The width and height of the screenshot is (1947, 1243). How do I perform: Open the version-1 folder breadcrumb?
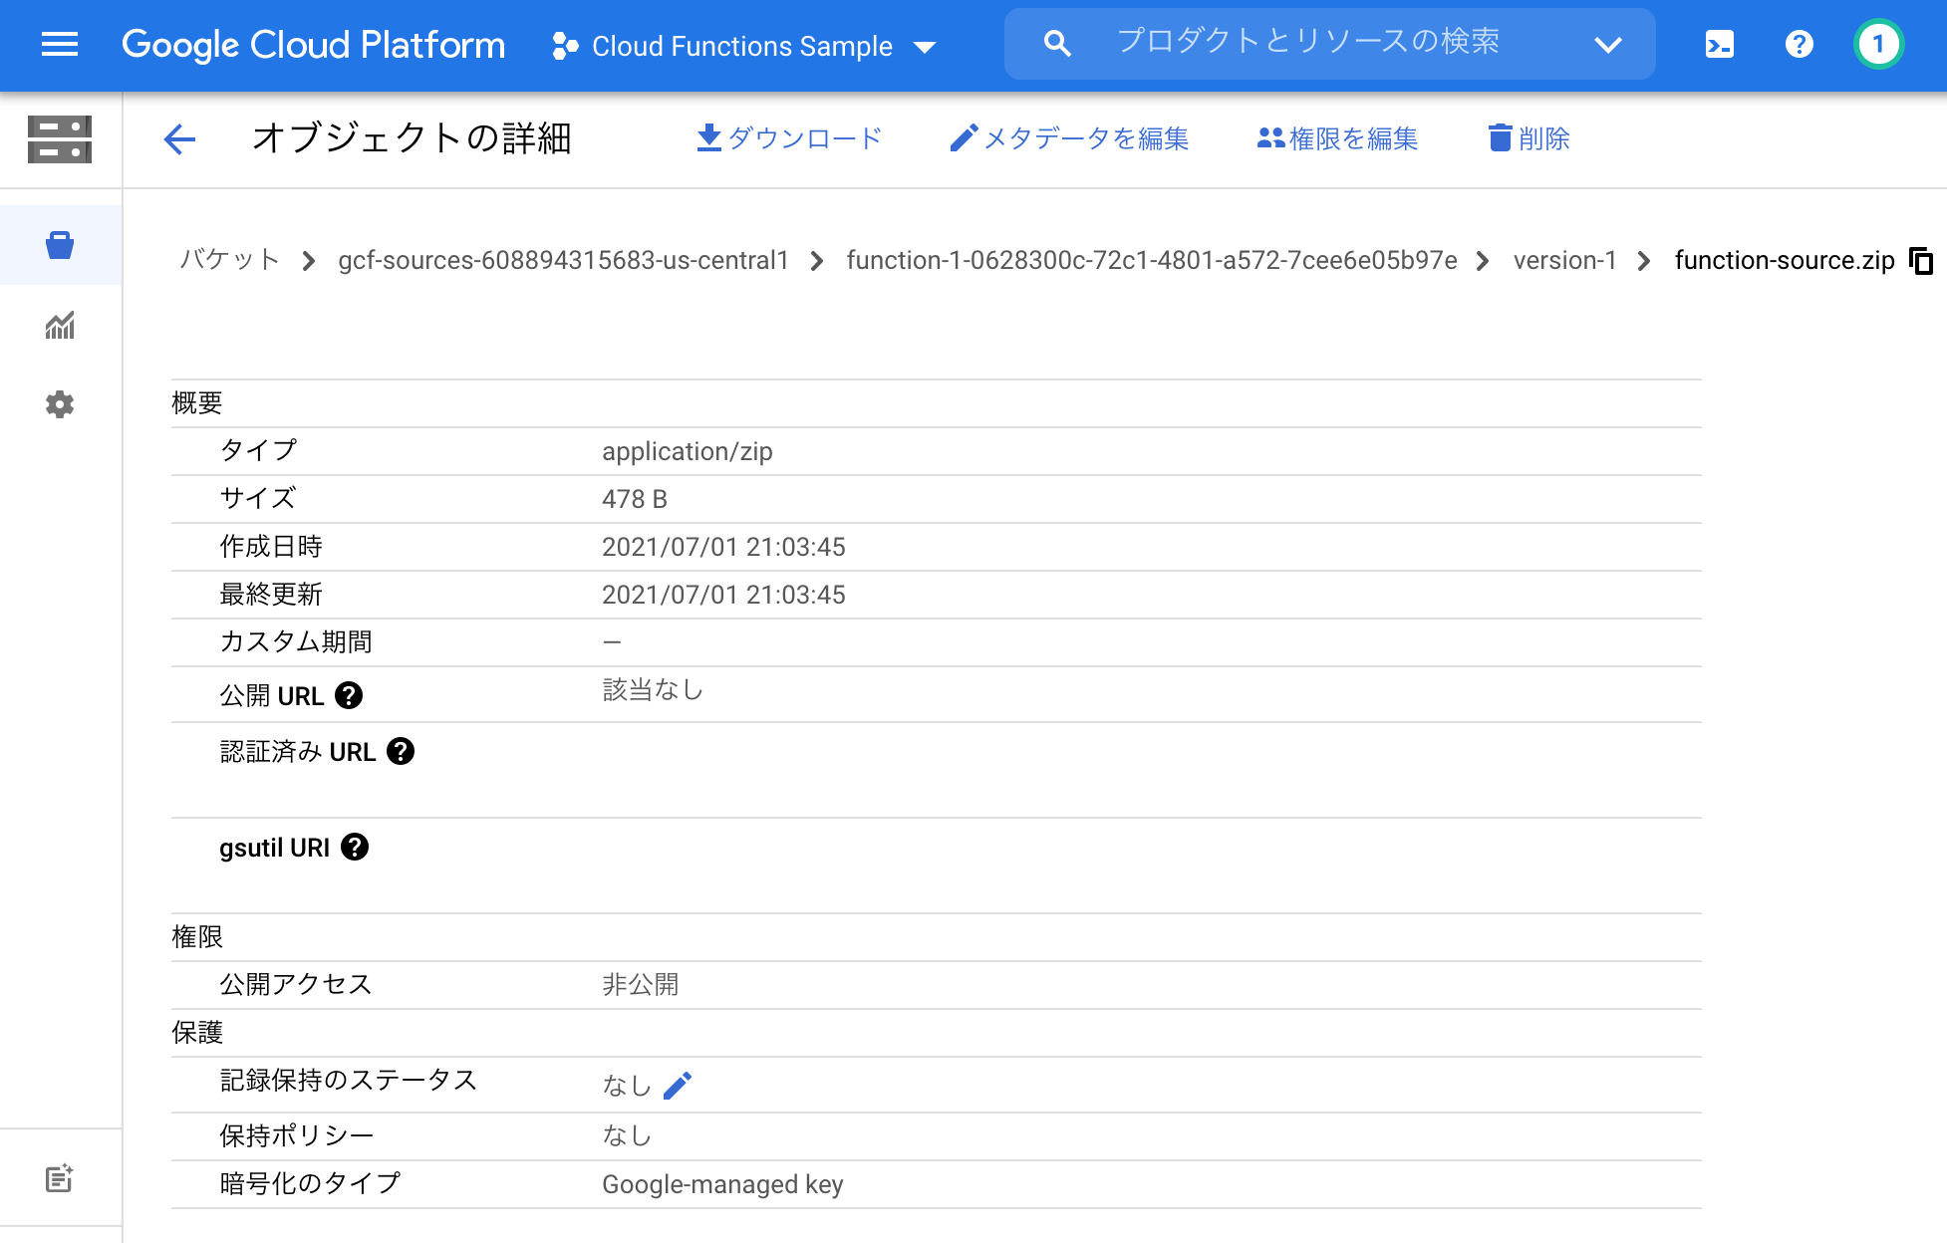pyautogui.click(x=1564, y=260)
